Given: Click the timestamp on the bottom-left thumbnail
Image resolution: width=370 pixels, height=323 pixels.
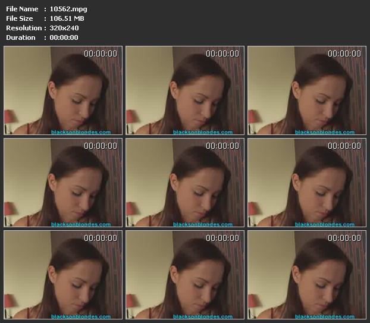Looking at the screenshot, I should [101, 238].
